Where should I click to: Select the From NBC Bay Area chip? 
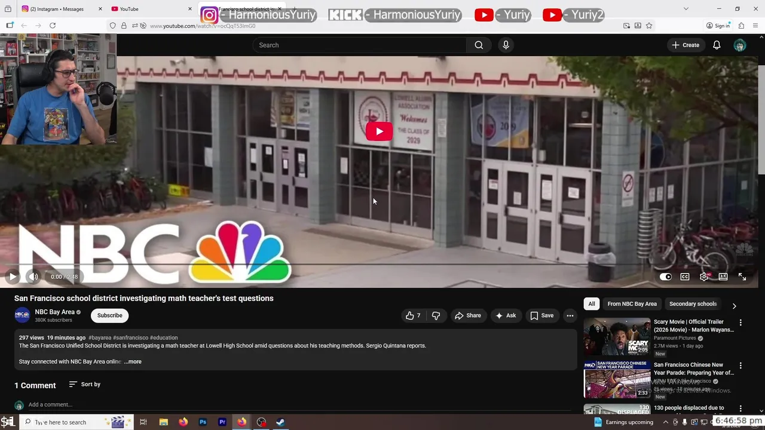coord(632,303)
